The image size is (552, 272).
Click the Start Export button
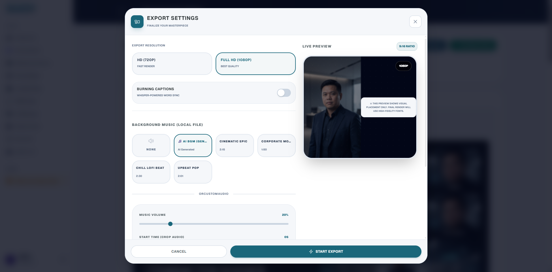coord(326,252)
